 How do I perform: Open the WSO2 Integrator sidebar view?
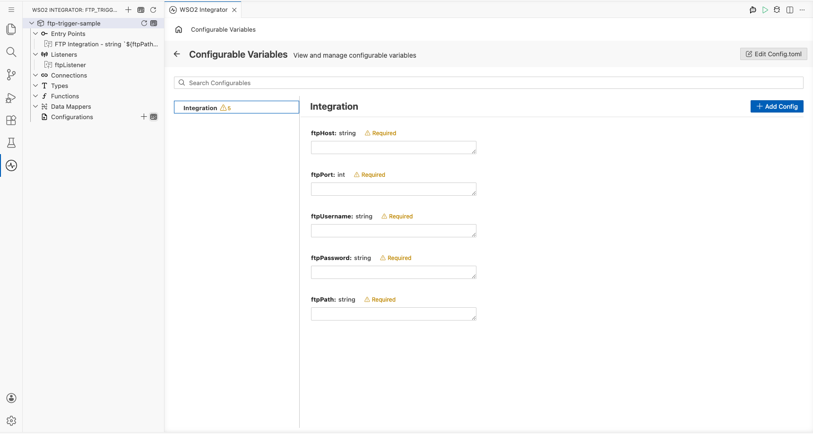11,165
